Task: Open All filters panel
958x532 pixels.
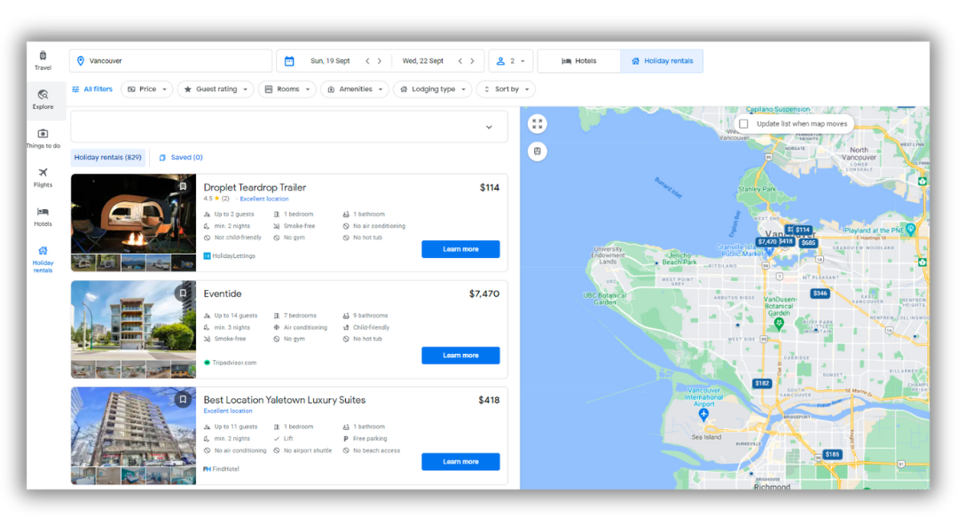Action: [92, 90]
